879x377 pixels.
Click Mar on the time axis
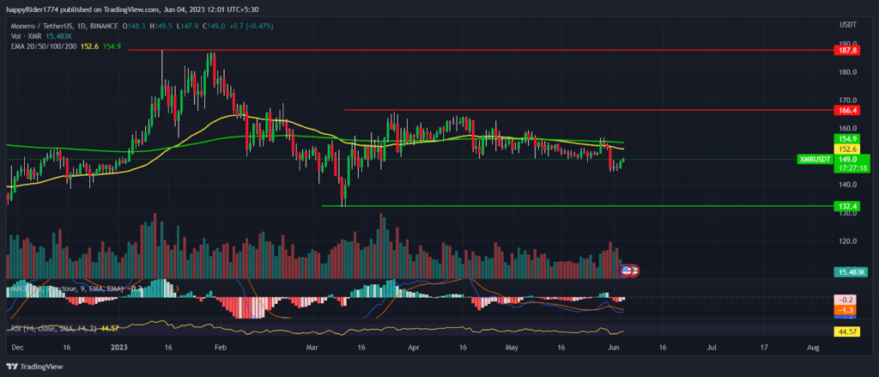(x=312, y=348)
